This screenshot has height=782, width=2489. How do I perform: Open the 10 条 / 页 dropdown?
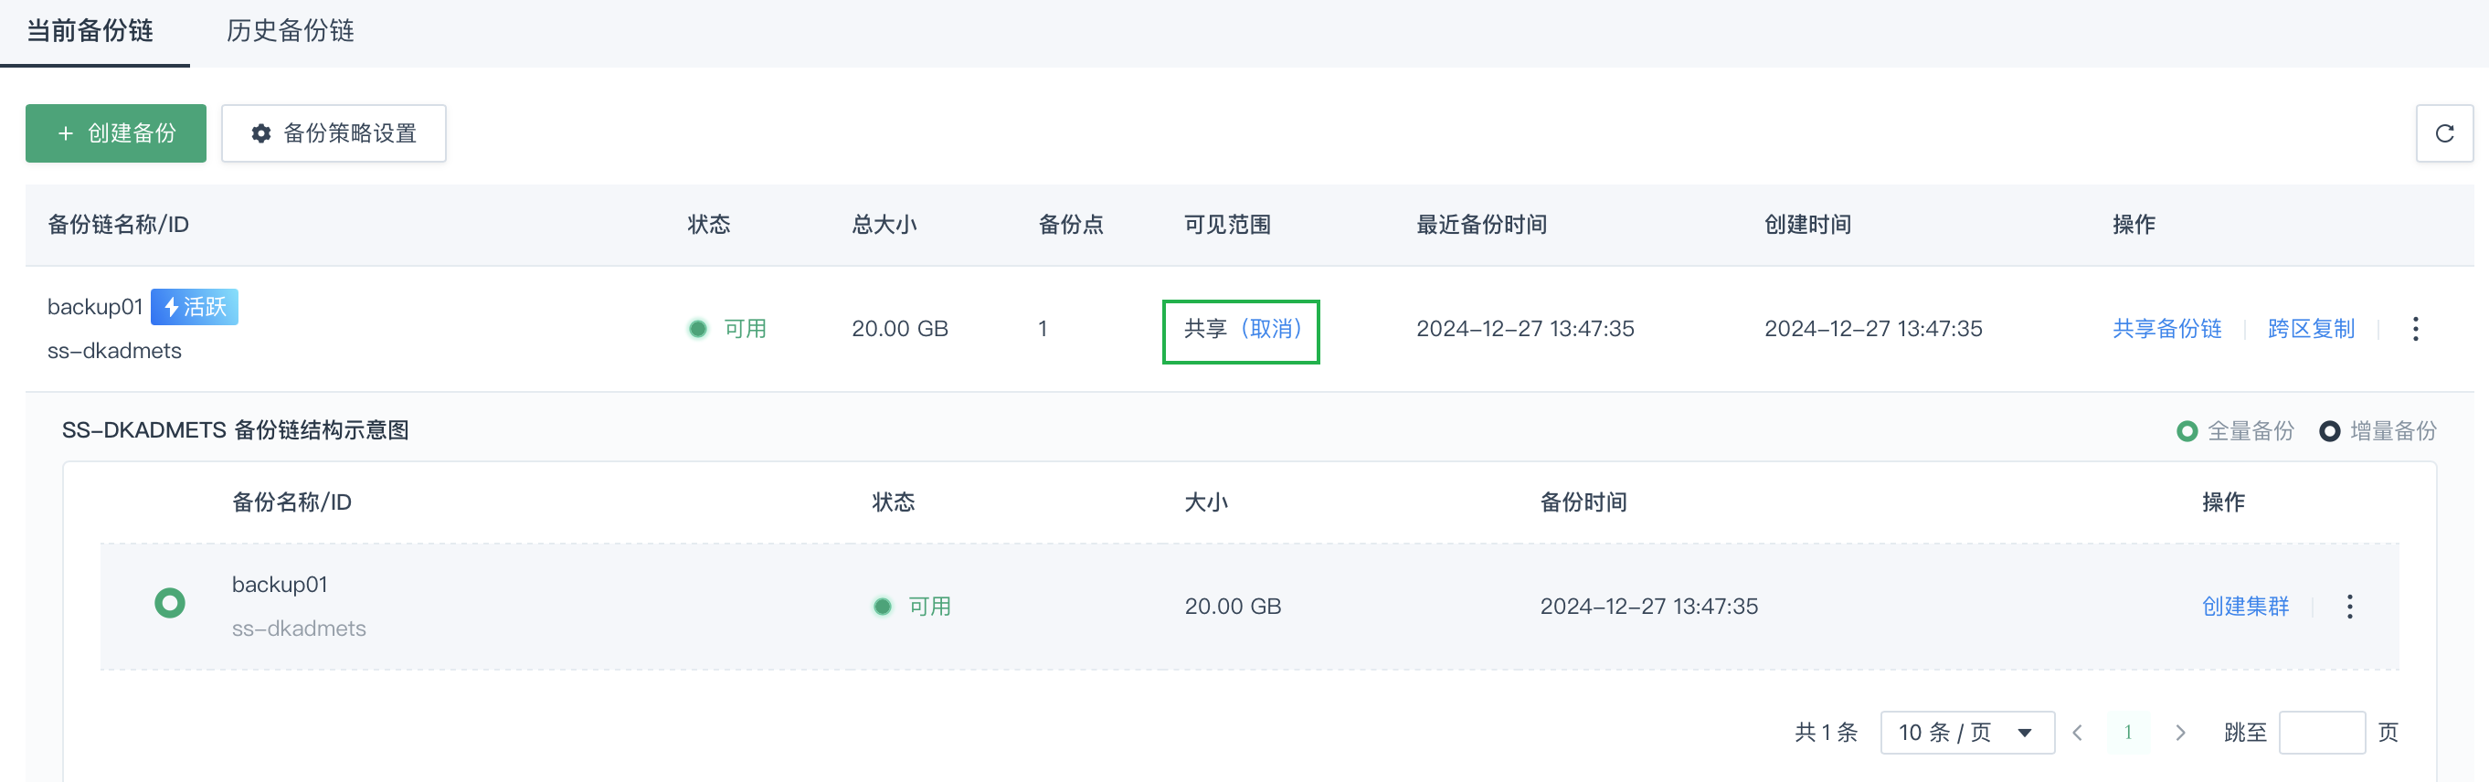(1966, 733)
